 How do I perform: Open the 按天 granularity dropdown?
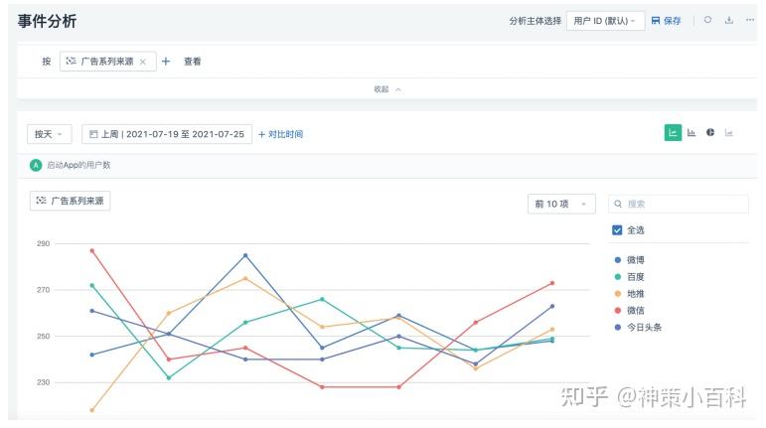pyautogui.click(x=49, y=134)
